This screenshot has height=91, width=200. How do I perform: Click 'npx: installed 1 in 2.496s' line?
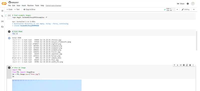pos(24,22)
